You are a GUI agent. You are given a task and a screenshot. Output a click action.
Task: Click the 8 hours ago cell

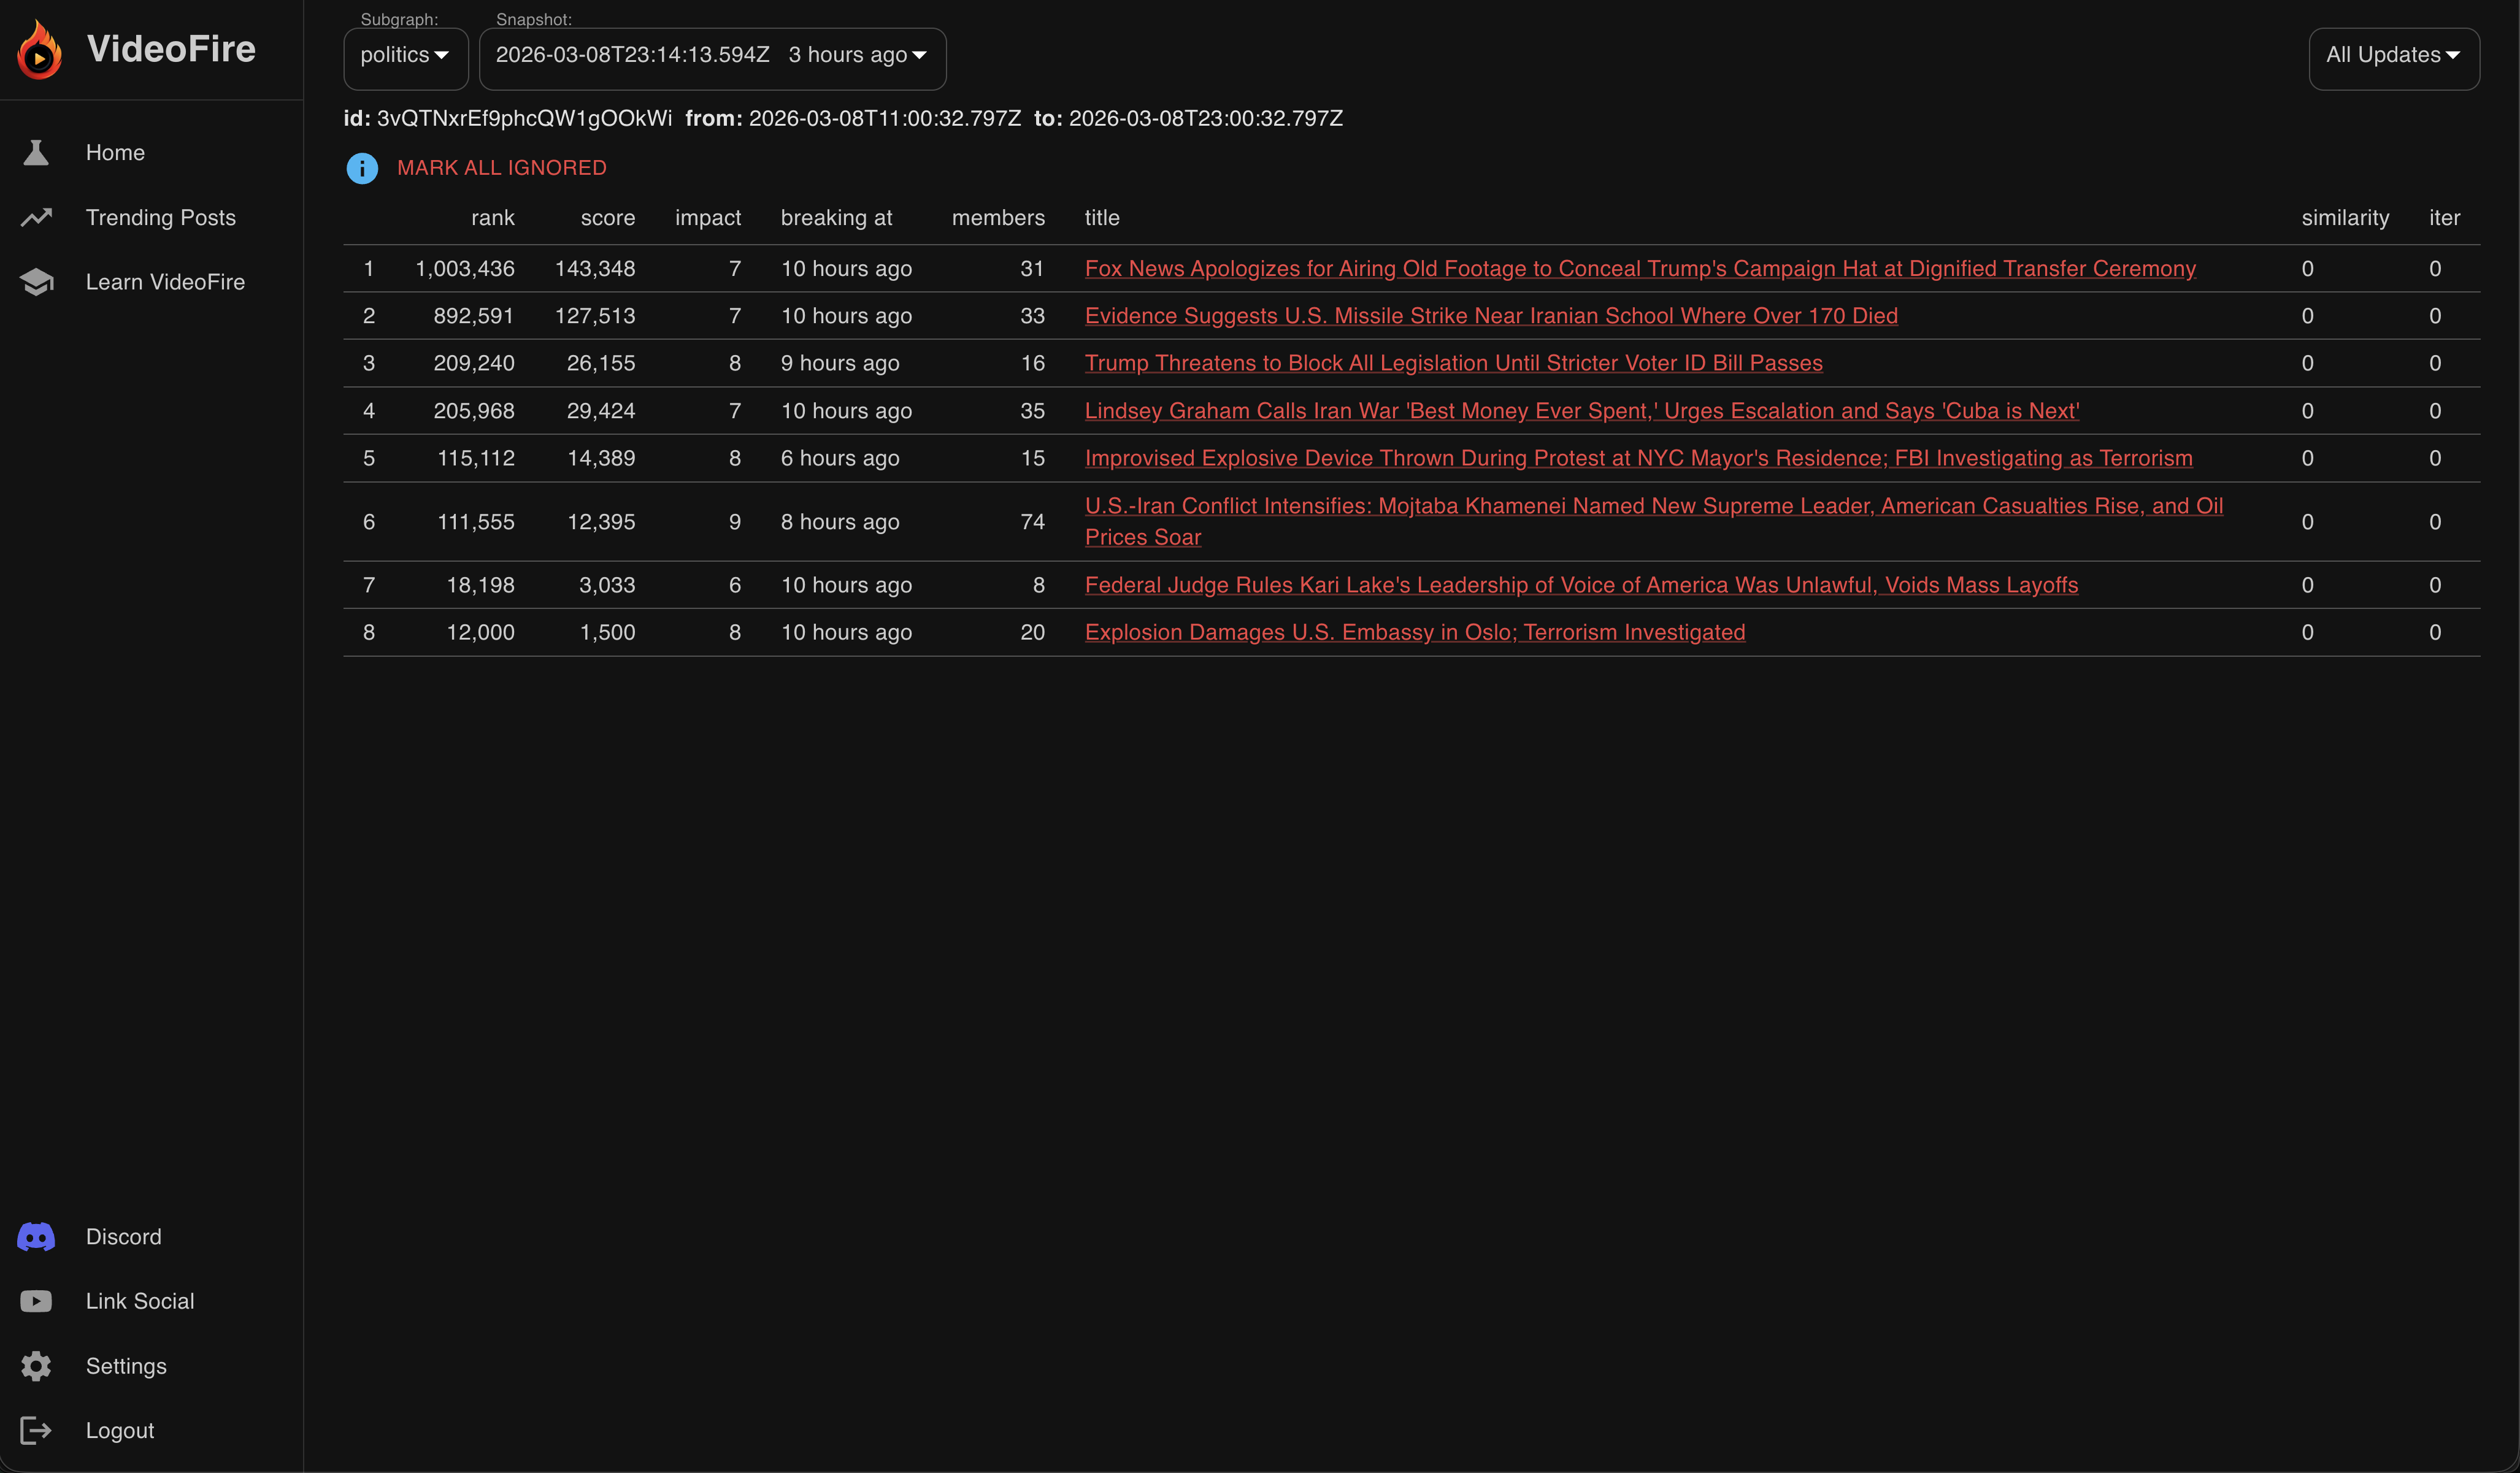coord(840,521)
